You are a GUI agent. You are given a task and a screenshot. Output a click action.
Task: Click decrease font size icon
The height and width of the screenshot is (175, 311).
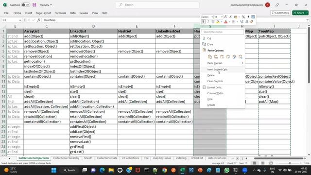[230, 17]
